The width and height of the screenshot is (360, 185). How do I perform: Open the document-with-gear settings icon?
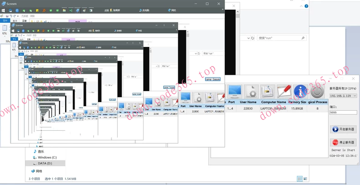click(x=251, y=91)
